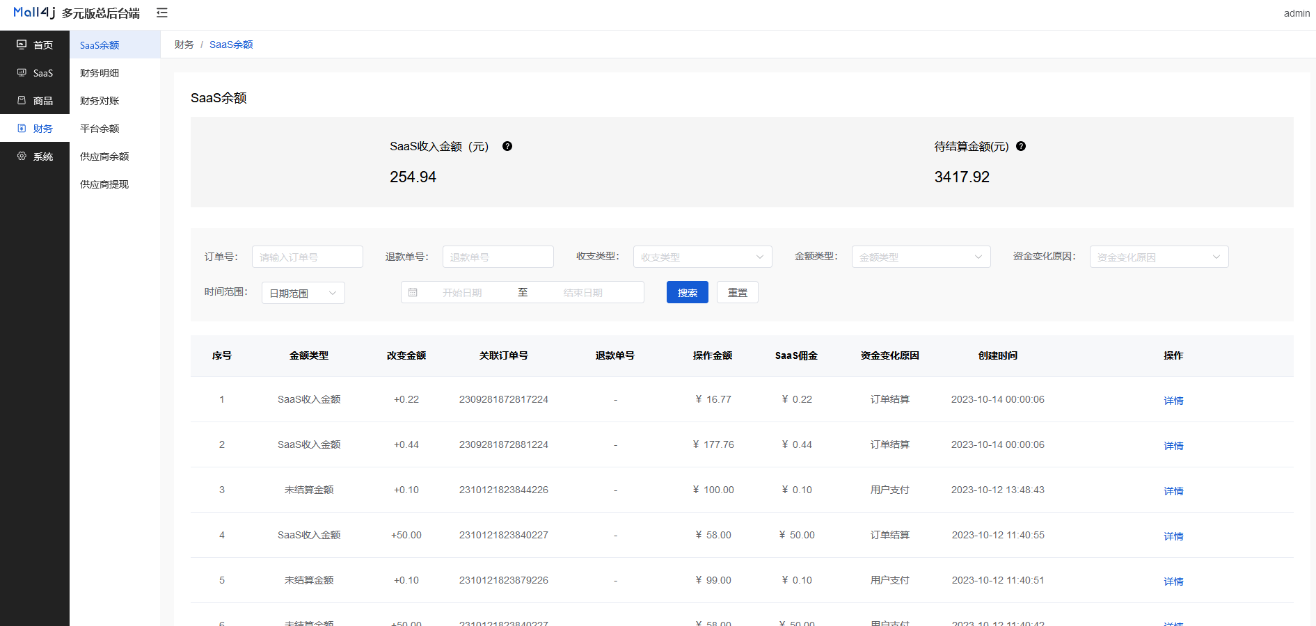
Task: Click pending settlement value 3417.92
Action: [x=962, y=177]
